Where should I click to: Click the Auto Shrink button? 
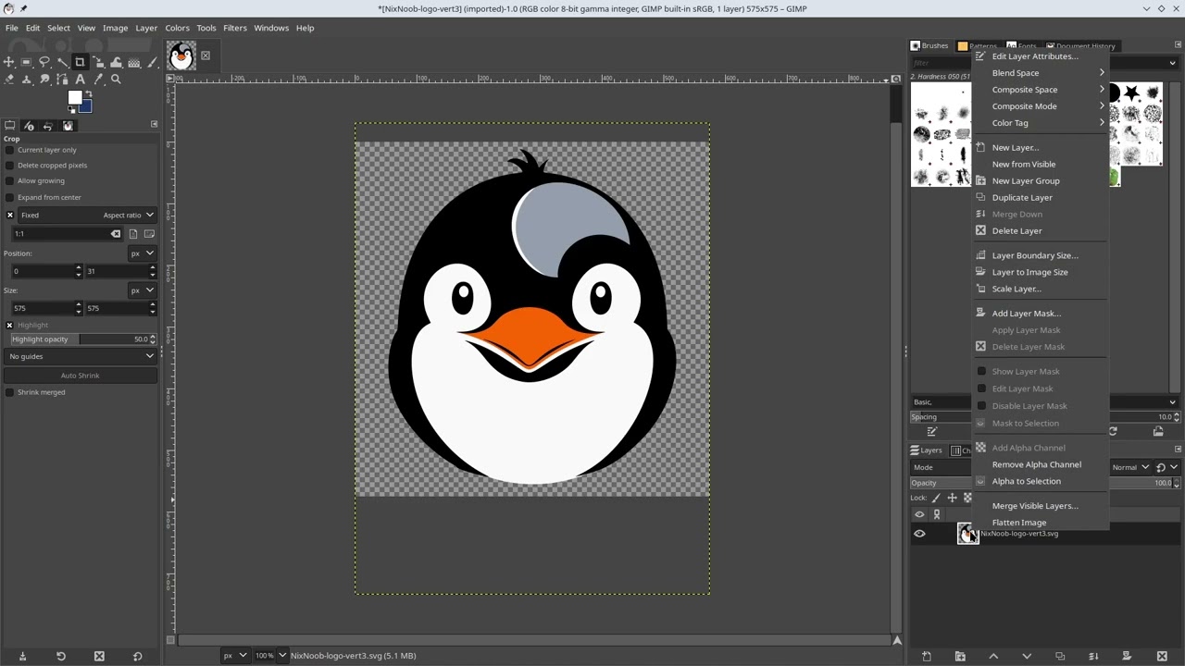(x=80, y=376)
